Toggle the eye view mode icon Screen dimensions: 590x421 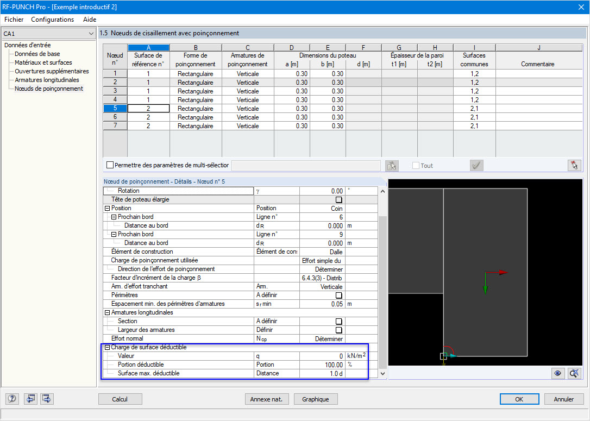click(x=557, y=373)
